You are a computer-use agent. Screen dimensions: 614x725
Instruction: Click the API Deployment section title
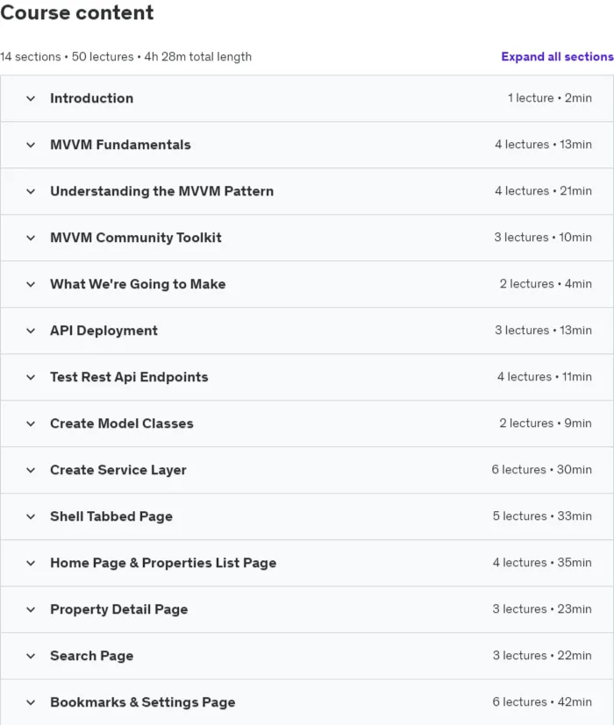104,331
